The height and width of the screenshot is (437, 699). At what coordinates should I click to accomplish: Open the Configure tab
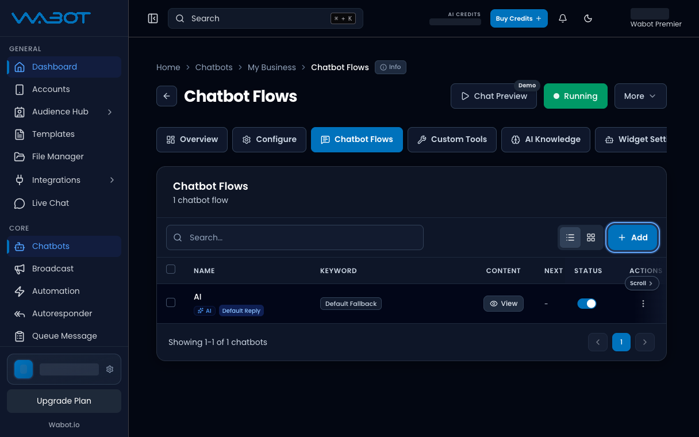[269, 140]
